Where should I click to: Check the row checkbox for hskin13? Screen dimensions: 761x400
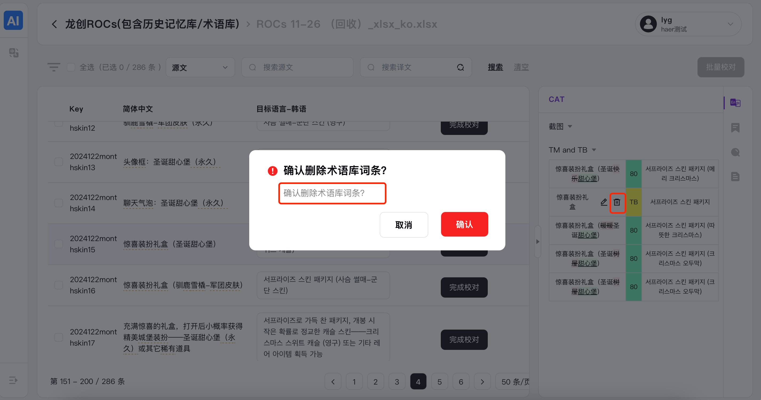59,162
